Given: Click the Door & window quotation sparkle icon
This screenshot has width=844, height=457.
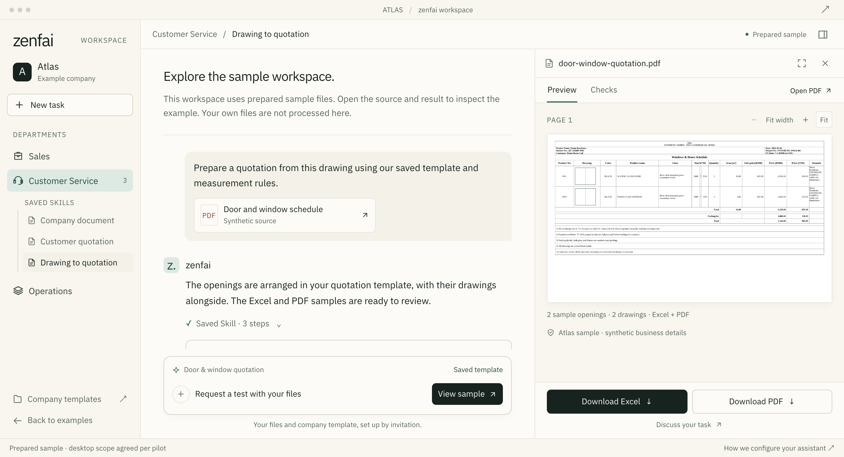Looking at the screenshot, I should [176, 370].
